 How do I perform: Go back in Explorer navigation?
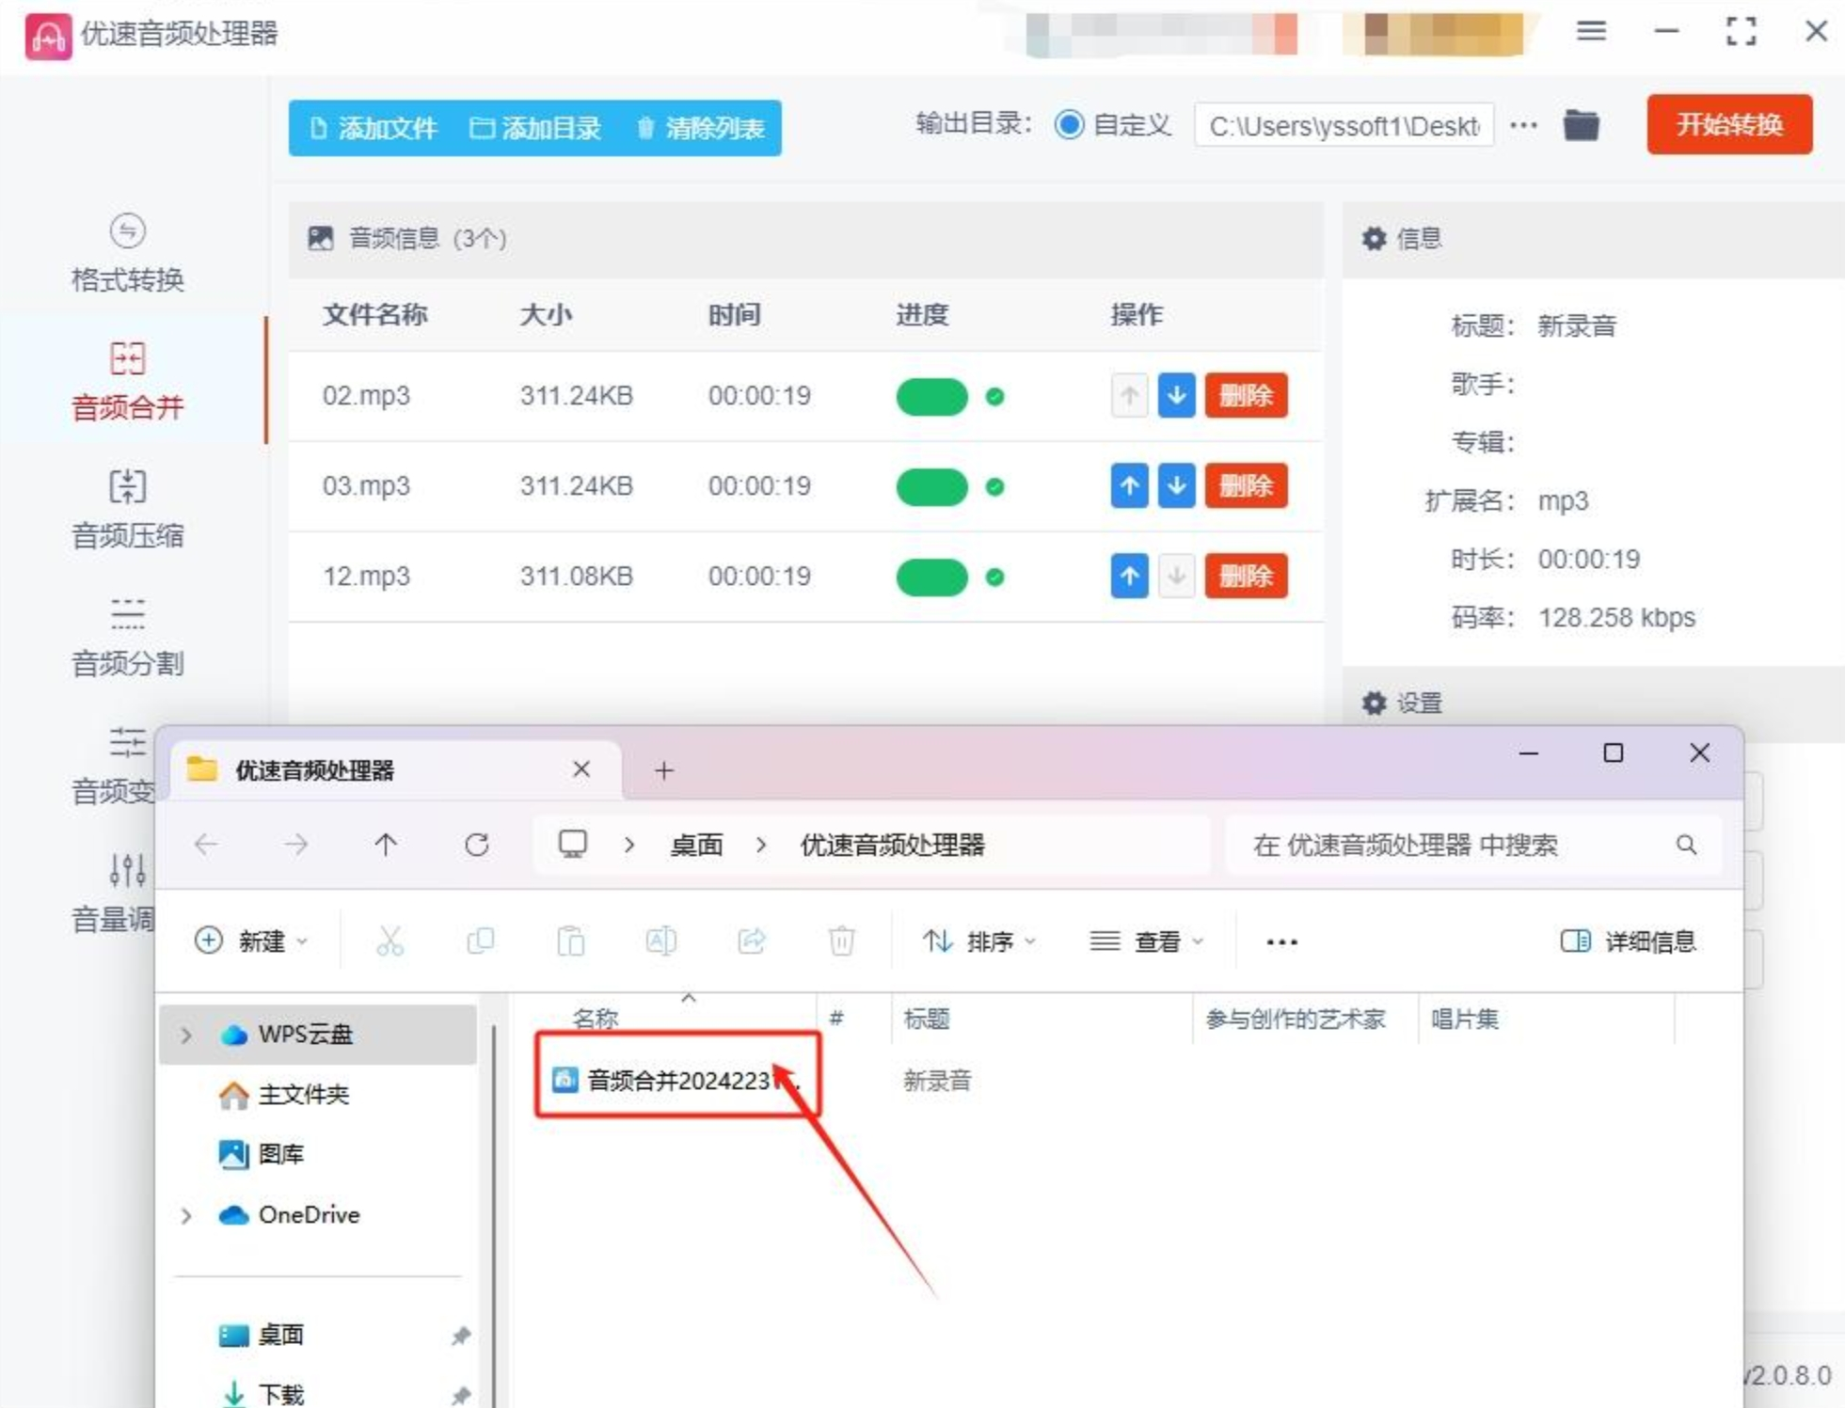coord(206,845)
